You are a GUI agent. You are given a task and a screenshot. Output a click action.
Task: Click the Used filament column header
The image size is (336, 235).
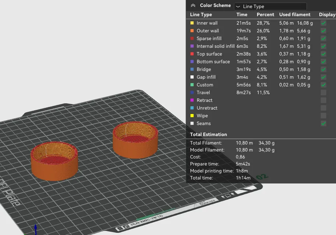[x=295, y=15]
